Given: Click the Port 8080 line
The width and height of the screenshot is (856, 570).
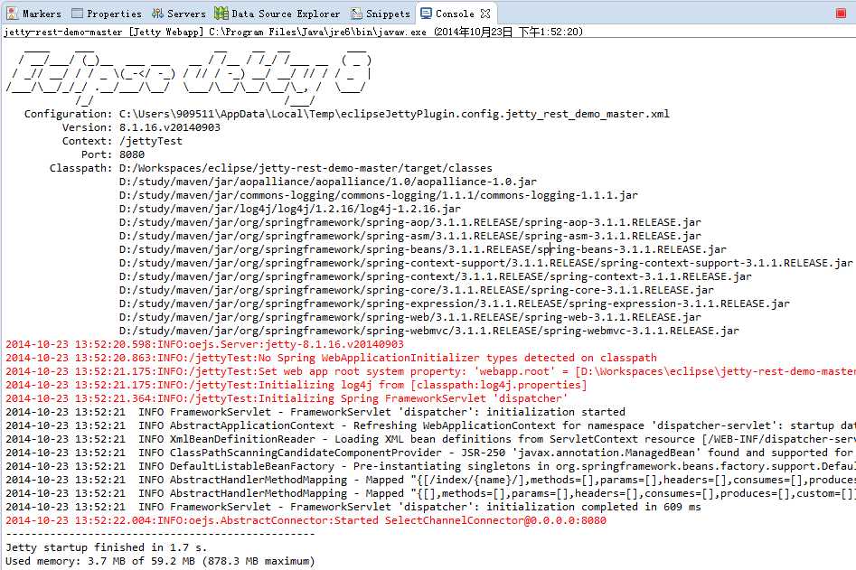Looking at the screenshot, I should (x=112, y=154).
